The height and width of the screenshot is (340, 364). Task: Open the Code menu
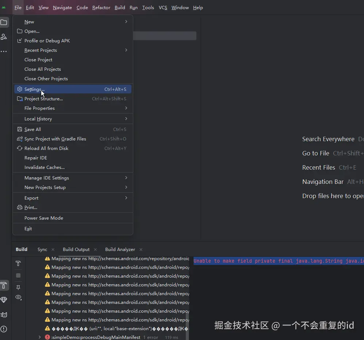[x=82, y=8]
